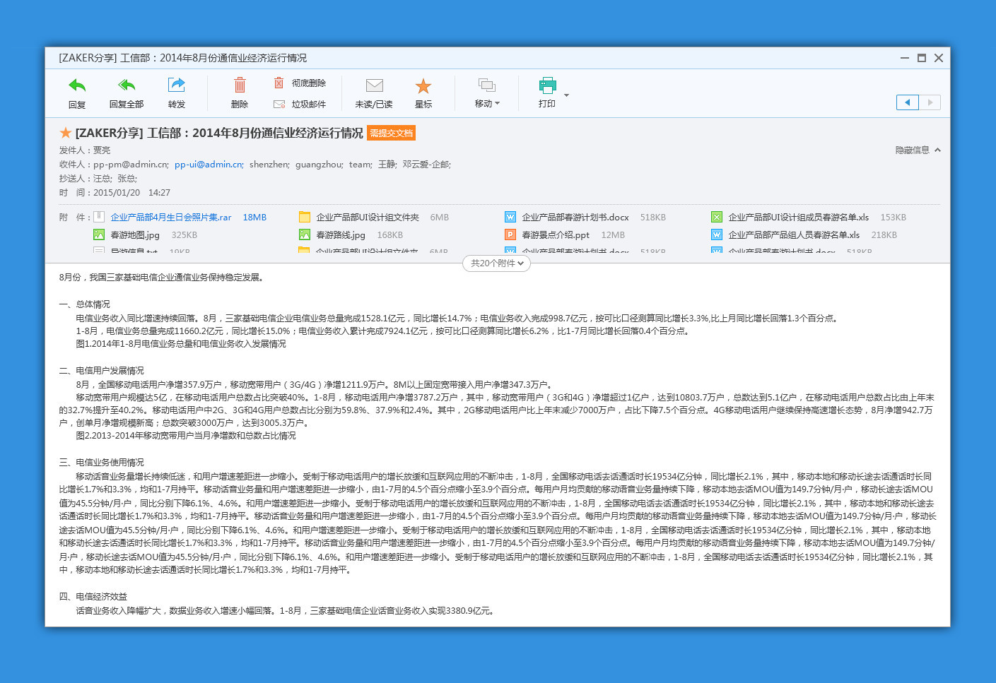Collapse header details via 隐藏信息
Image resolution: width=996 pixels, height=683 pixels.
[918, 150]
